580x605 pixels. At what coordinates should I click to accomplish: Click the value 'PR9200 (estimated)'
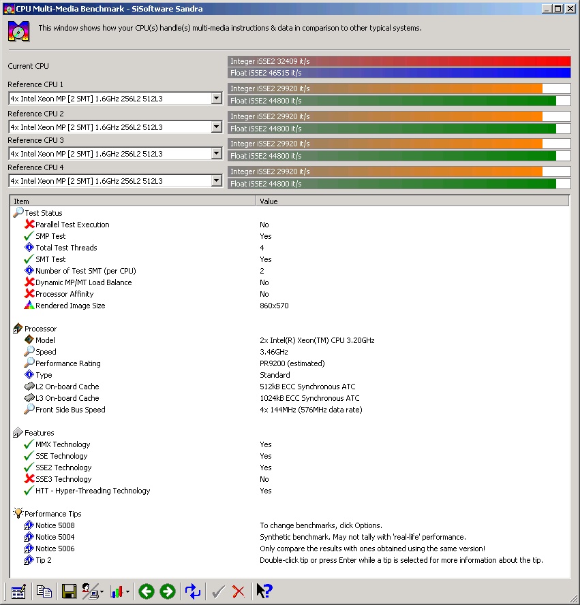click(x=292, y=363)
